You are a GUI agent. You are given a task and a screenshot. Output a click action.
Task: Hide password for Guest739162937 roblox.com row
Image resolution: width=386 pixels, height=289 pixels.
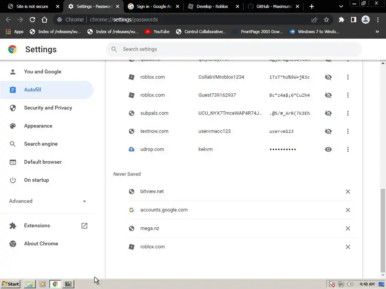click(328, 95)
